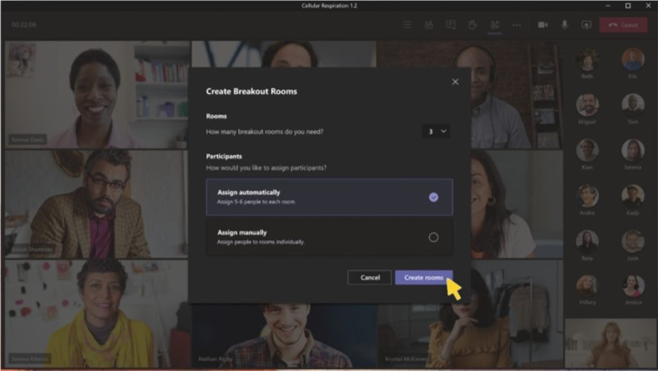Select the Assign manually option

[x=328, y=236]
